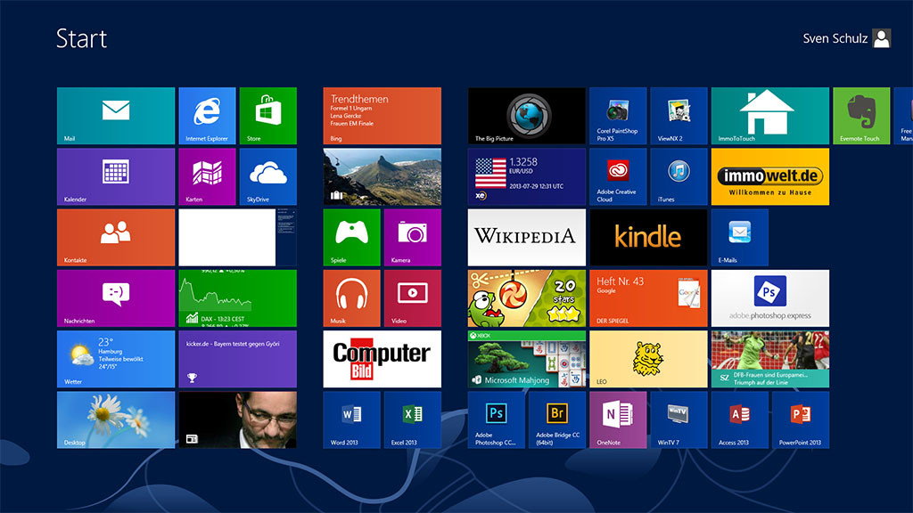Open kicker.de sports tile
The height and width of the screenshot is (513, 913).
[x=237, y=359]
